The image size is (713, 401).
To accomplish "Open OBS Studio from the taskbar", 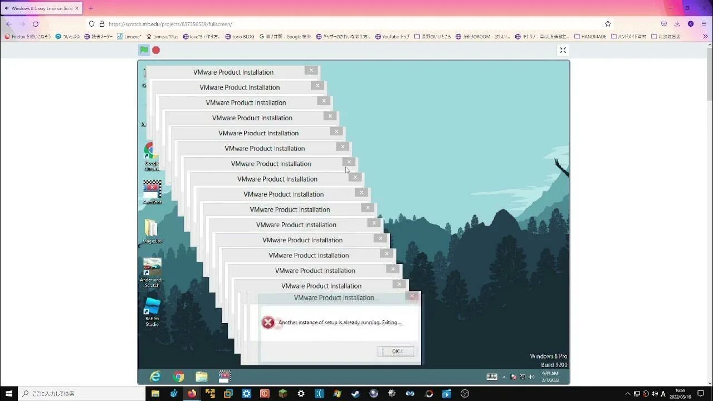I will [x=465, y=393].
